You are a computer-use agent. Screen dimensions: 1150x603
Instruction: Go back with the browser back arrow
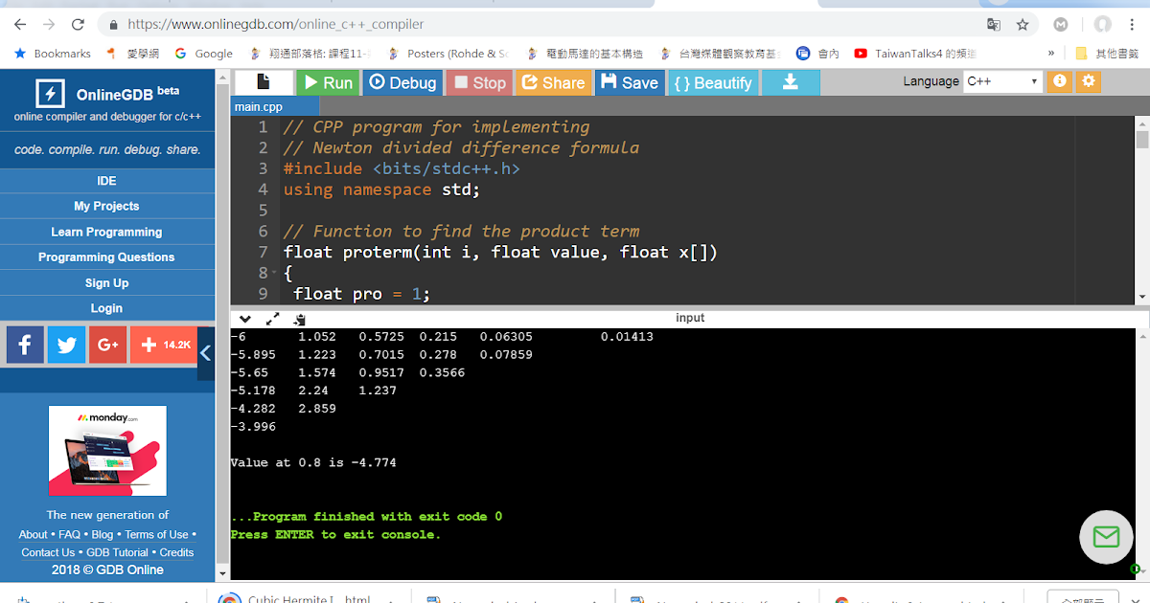[20, 24]
